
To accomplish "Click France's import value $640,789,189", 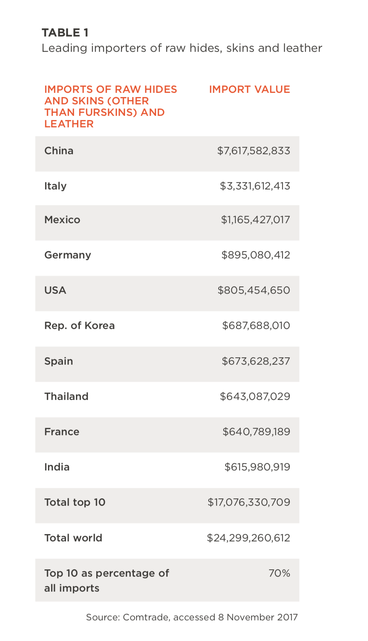I will [256, 432].
